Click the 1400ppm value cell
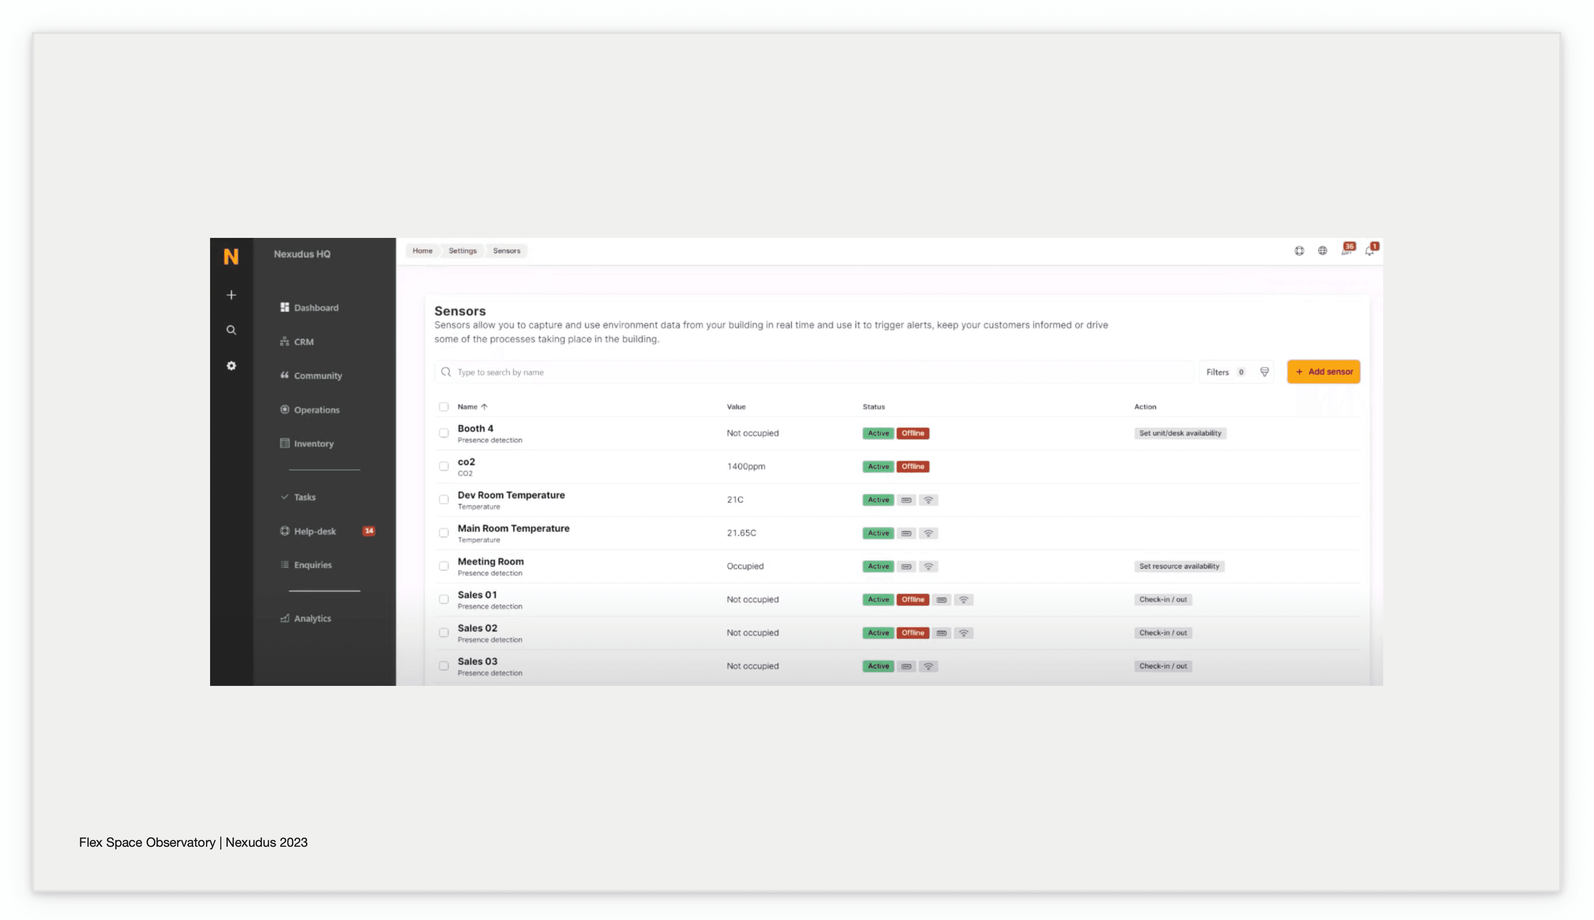 (x=745, y=466)
